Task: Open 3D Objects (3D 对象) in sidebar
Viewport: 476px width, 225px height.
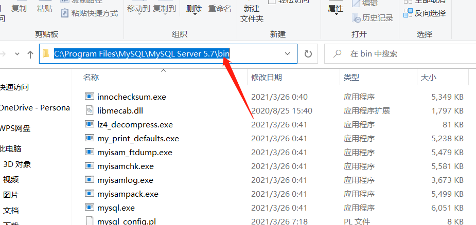Action: point(17,164)
